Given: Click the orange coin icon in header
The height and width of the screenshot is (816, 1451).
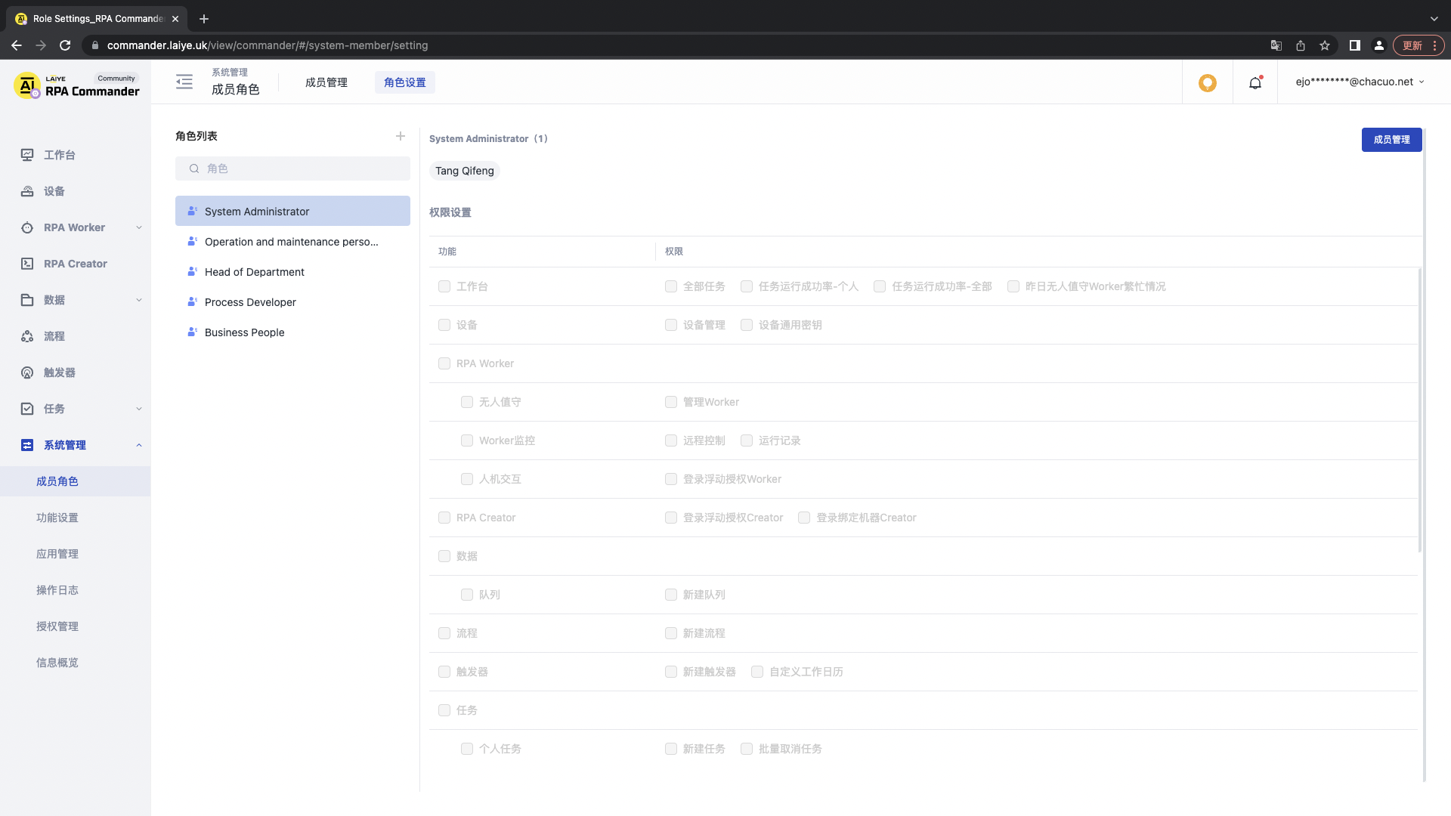Looking at the screenshot, I should 1208,82.
